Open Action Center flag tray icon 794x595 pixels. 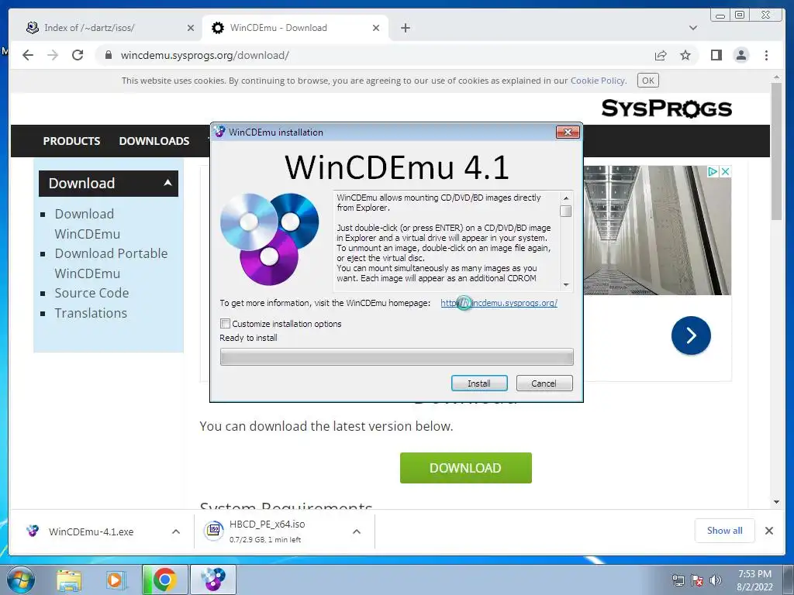[x=697, y=581]
